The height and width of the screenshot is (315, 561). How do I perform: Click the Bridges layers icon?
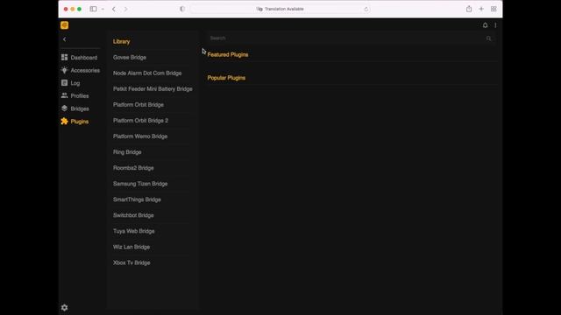point(64,108)
